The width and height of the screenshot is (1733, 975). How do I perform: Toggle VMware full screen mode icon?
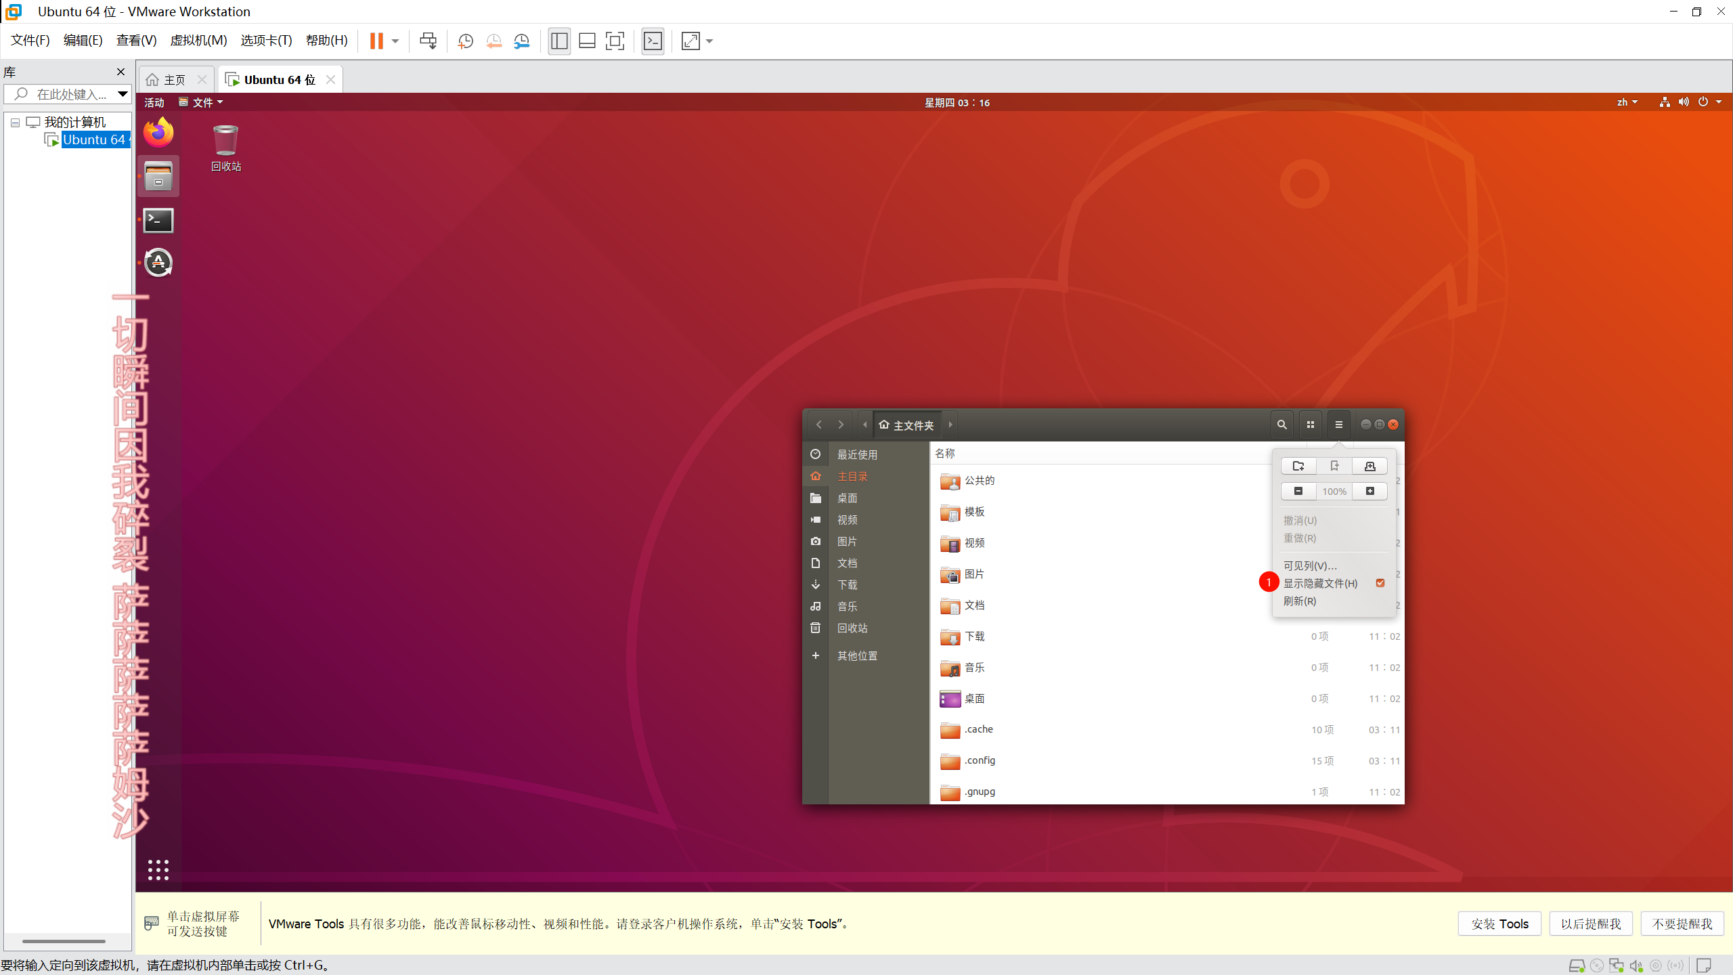pos(615,41)
